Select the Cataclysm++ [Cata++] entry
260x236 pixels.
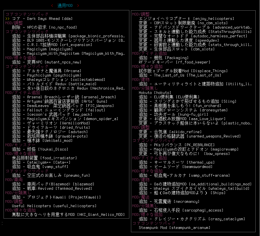coord(41,162)
